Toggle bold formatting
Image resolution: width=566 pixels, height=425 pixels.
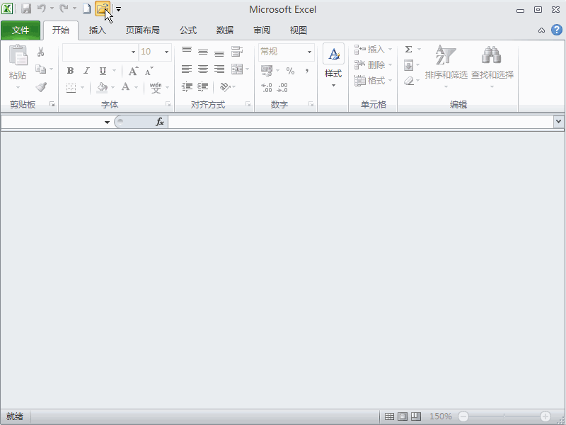[70, 71]
